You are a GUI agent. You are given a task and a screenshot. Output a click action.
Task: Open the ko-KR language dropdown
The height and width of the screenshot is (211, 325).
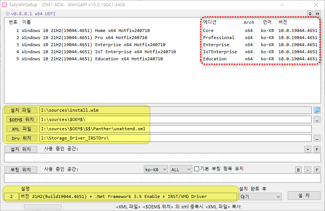(156, 169)
